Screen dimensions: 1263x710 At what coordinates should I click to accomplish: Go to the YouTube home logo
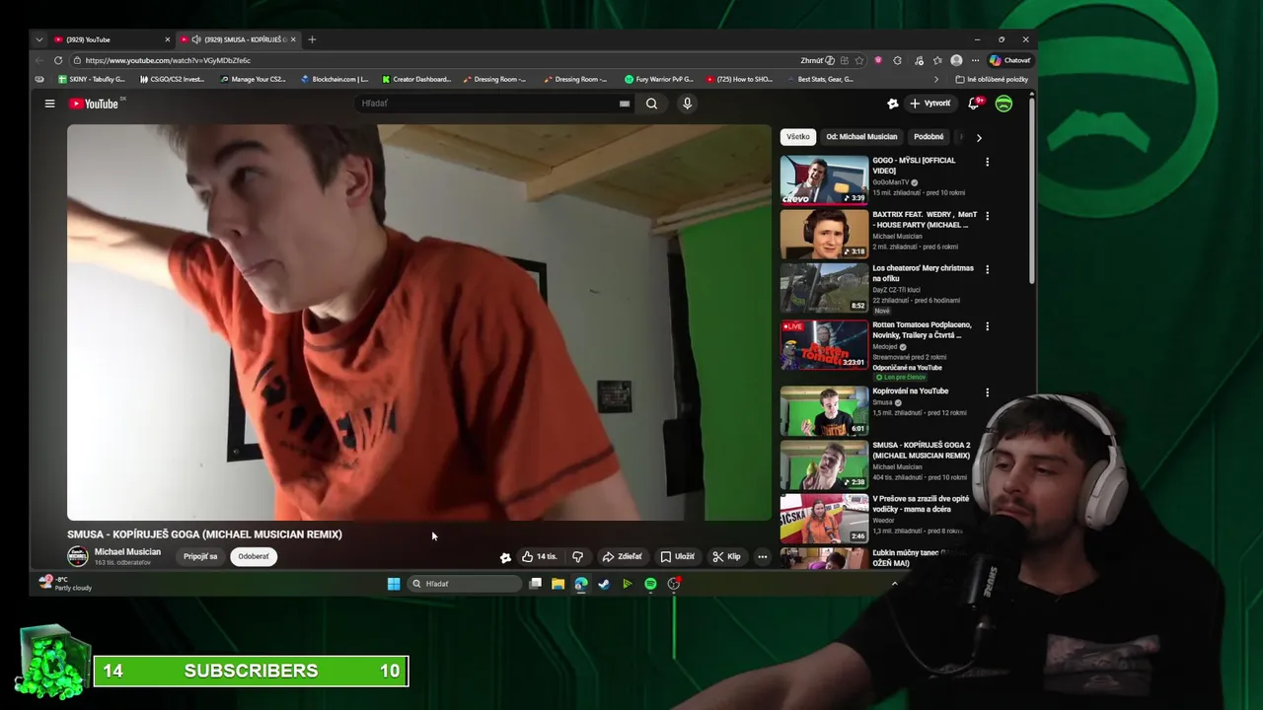(94, 104)
